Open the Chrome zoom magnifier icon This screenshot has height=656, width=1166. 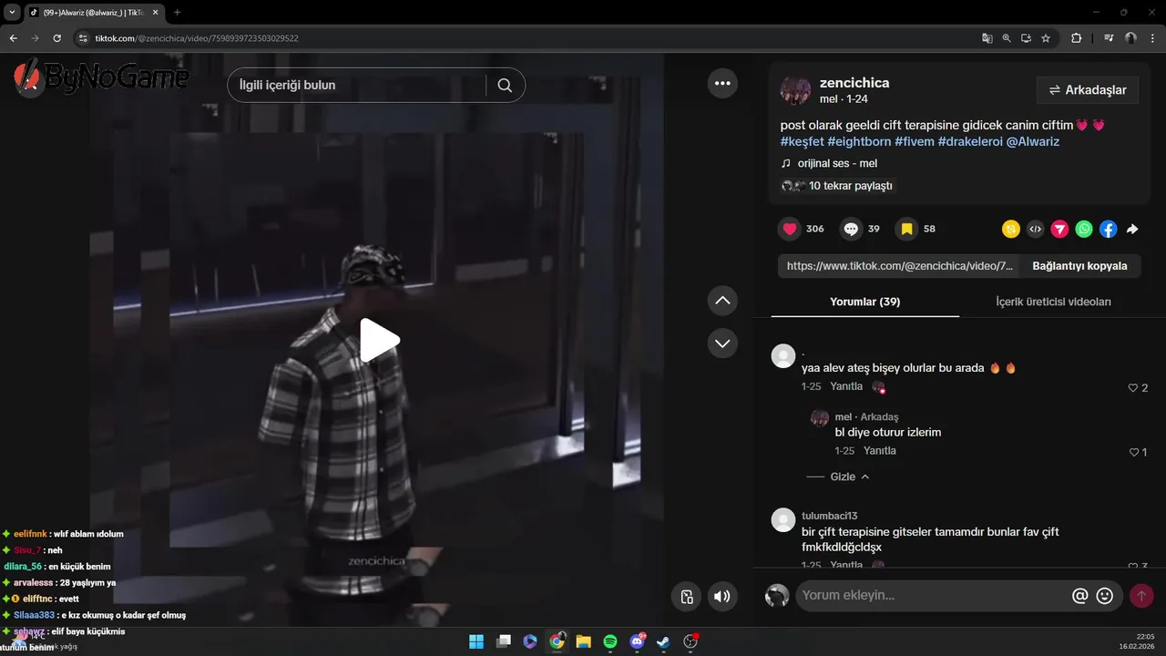coord(1007,38)
